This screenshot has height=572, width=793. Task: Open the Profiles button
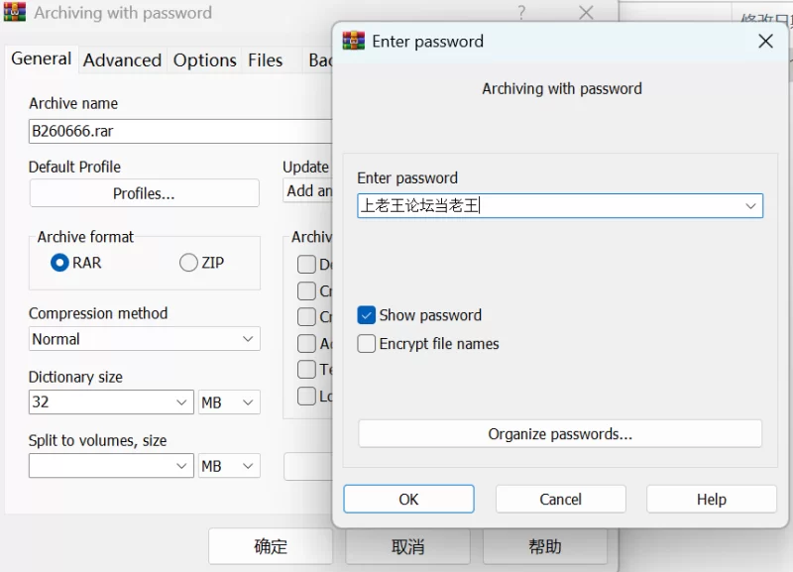point(144,193)
